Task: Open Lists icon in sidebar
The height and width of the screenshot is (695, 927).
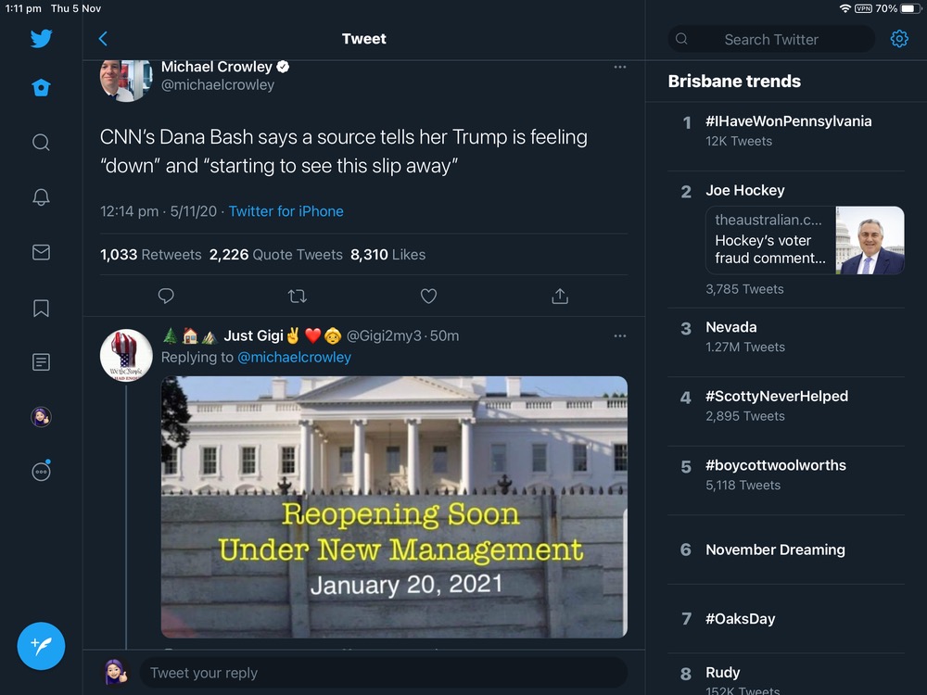Action: 41,362
